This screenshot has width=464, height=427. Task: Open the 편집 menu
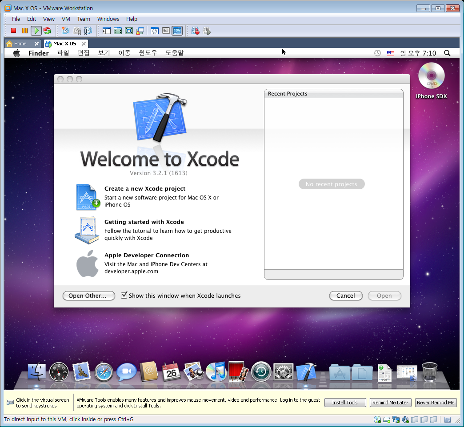coord(84,53)
